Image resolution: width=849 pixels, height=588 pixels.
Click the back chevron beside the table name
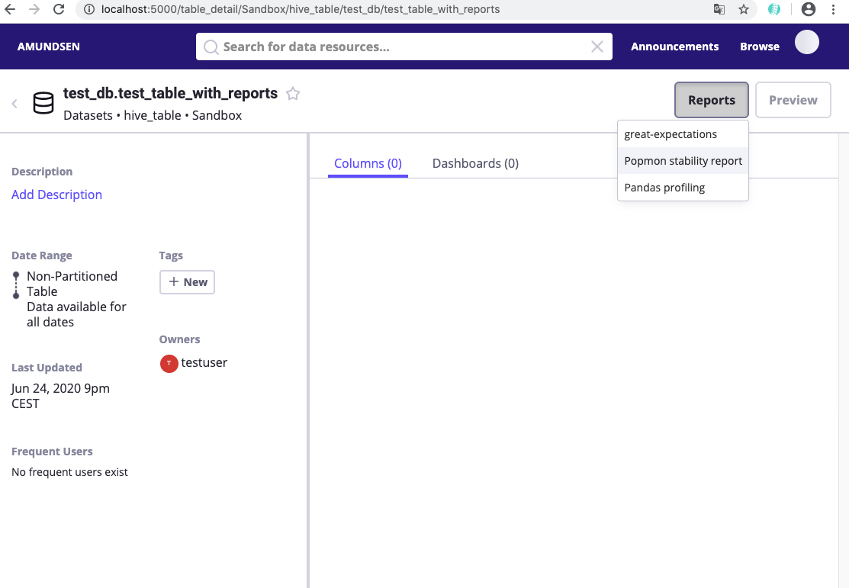click(x=14, y=104)
